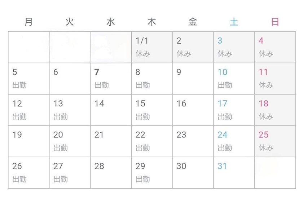303x202 pixels.
Task: Click the 月 weekday header
Action: click(28, 22)
